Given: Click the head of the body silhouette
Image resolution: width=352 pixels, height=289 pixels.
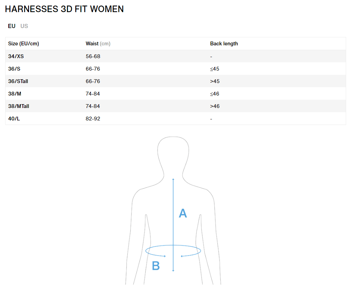Looking at the screenshot, I should pyautogui.click(x=173, y=152).
